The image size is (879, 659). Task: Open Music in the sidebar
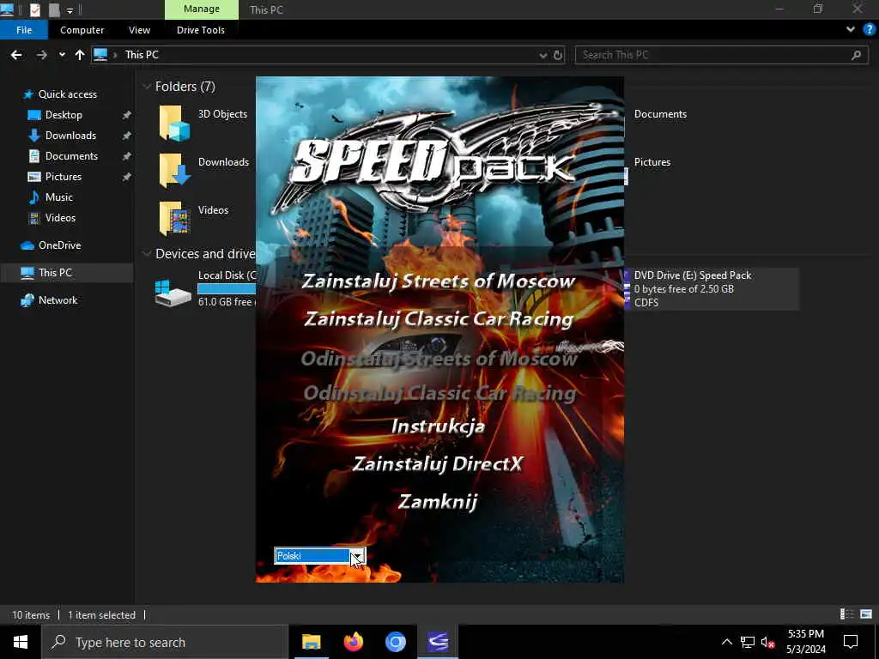click(59, 197)
